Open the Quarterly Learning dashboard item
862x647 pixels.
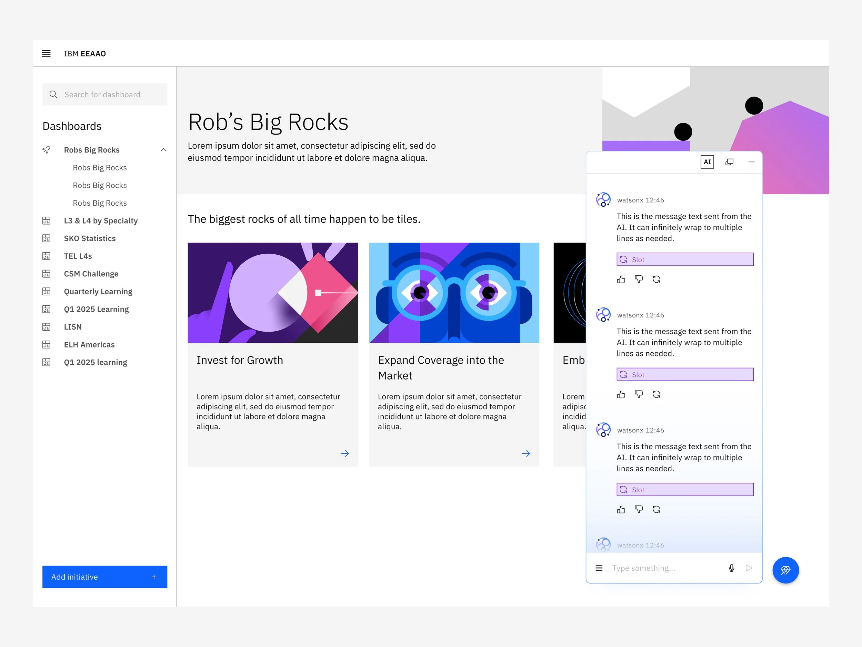tap(98, 292)
